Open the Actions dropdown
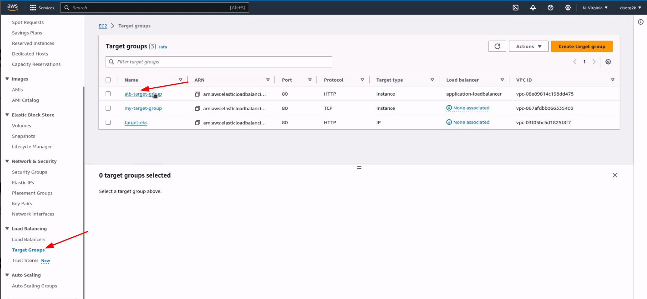The width and height of the screenshot is (647, 299). coord(528,46)
